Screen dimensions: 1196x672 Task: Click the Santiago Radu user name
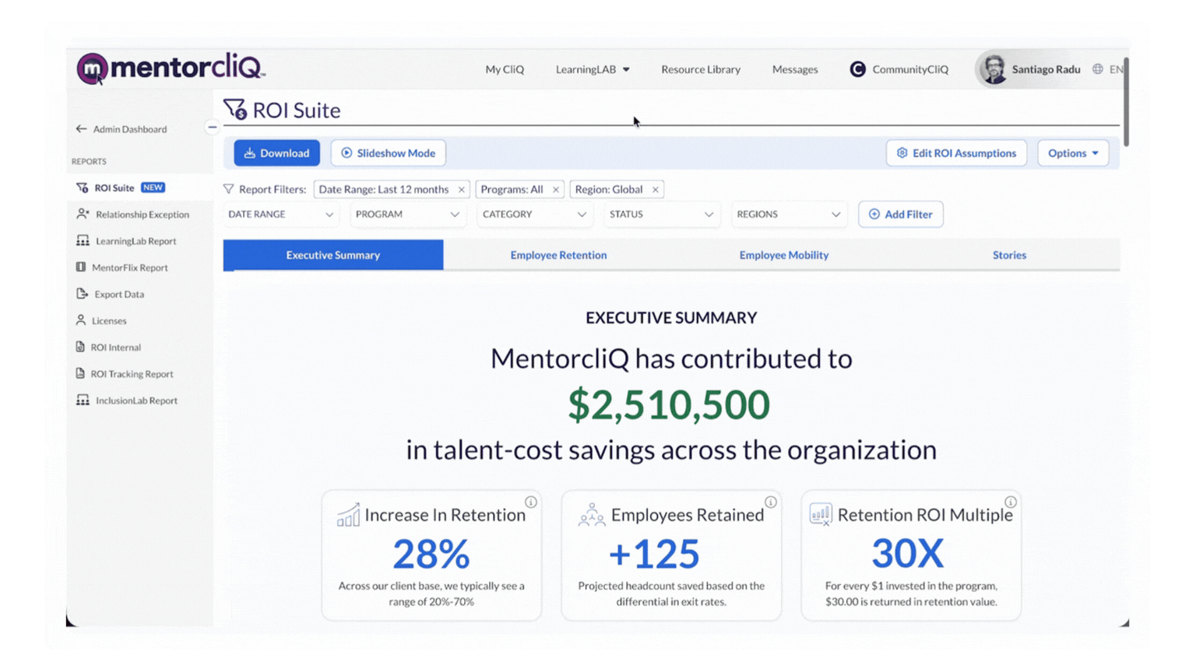click(x=1046, y=69)
